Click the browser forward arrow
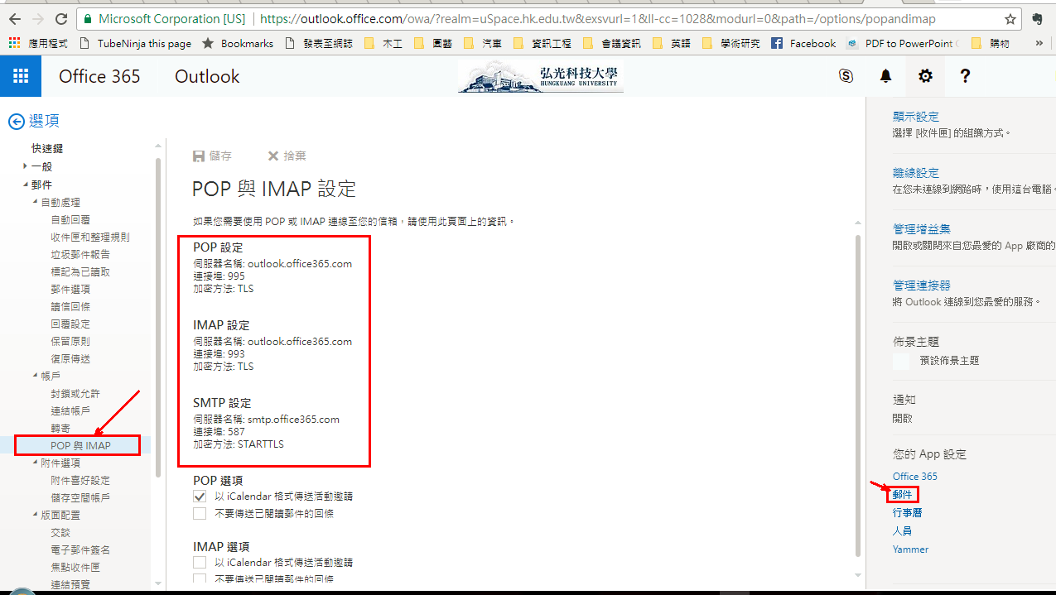Viewport: 1056px width, 595px height. click(38, 18)
